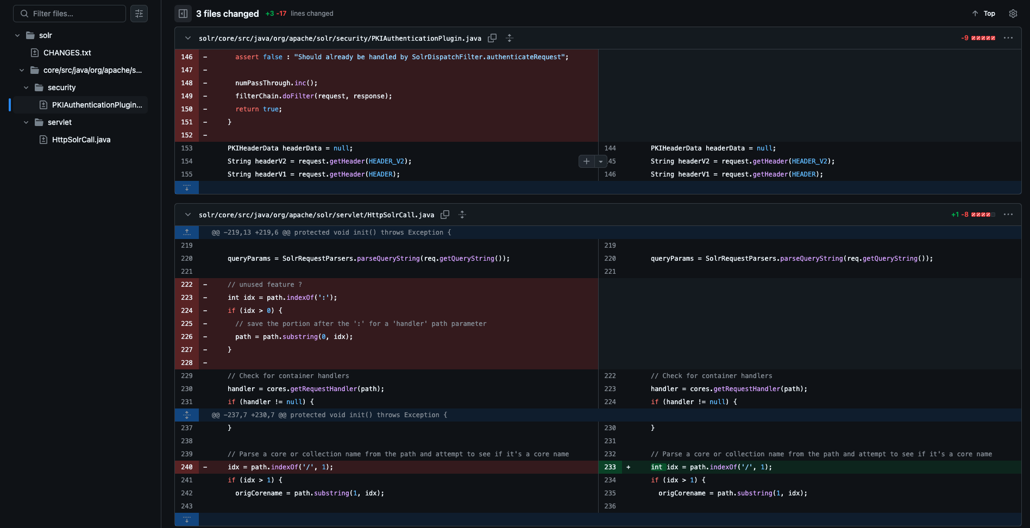1030x528 pixels.
Task: Click the HttpSolrCall.java file path header
Action: coord(317,215)
